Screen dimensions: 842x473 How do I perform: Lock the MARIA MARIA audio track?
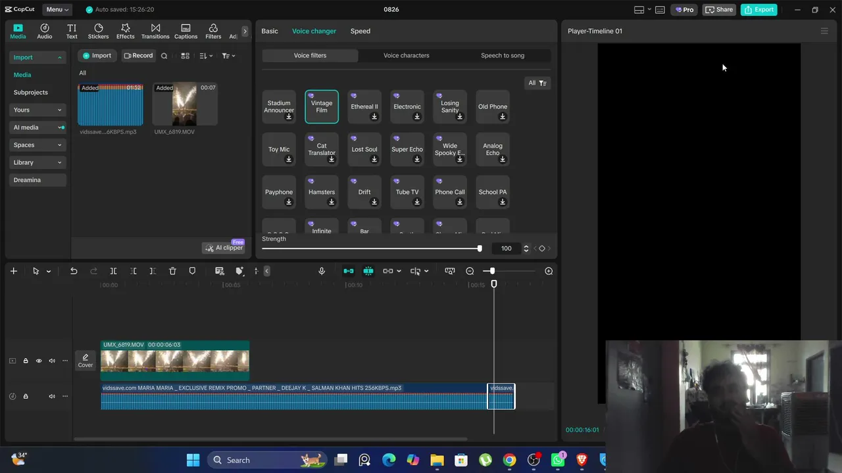tap(26, 396)
